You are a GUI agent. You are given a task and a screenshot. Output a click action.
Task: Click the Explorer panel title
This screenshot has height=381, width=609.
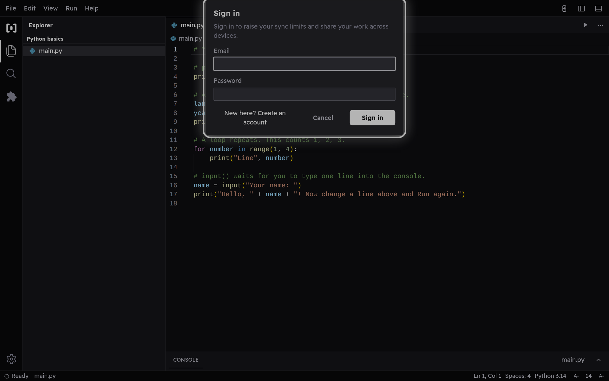41,25
